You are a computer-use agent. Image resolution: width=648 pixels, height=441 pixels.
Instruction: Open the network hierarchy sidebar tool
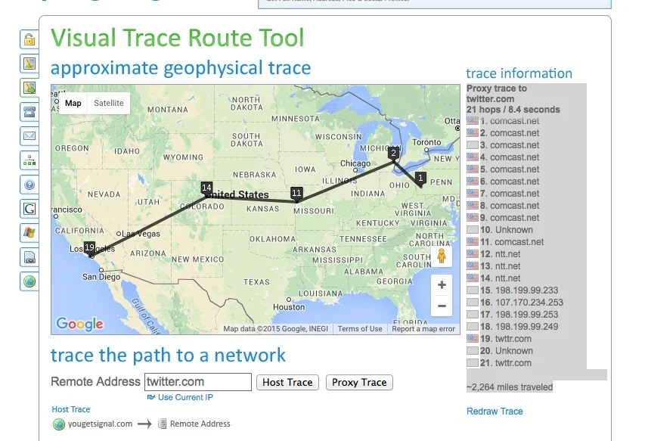coord(29,160)
